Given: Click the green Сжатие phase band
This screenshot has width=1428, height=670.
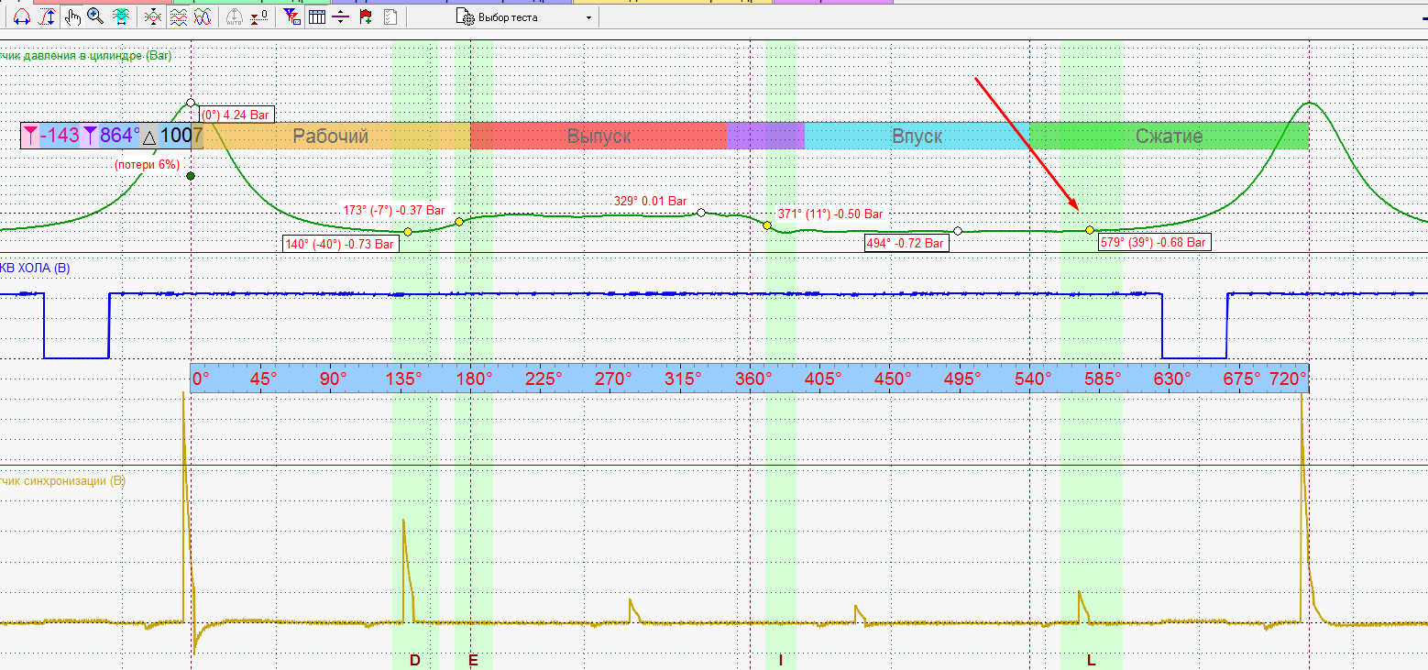Looking at the screenshot, I should tap(1169, 136).
